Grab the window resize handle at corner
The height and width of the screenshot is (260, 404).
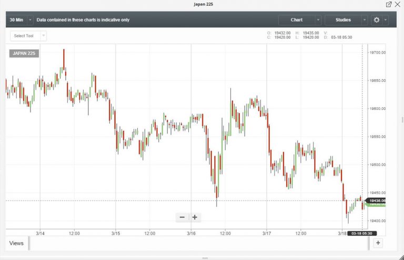(401, 257)
